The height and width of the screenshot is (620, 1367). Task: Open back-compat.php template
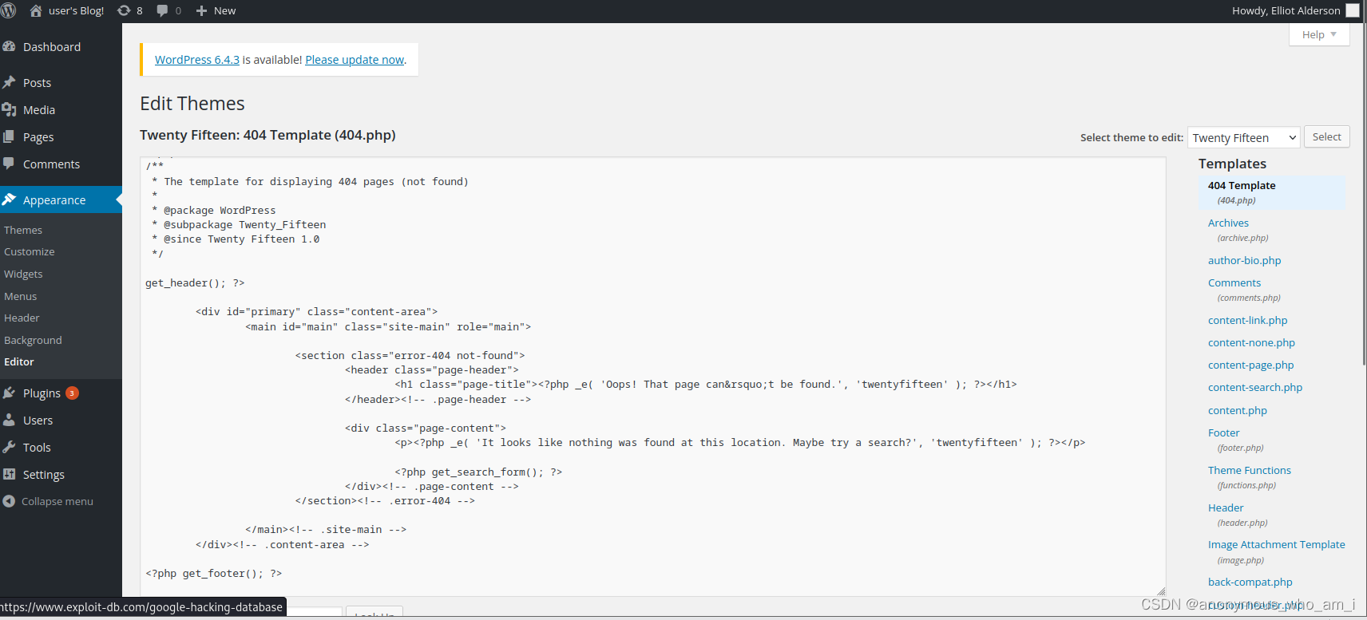1250,582
